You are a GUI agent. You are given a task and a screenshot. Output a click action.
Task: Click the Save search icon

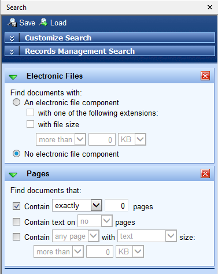(12, 23)
